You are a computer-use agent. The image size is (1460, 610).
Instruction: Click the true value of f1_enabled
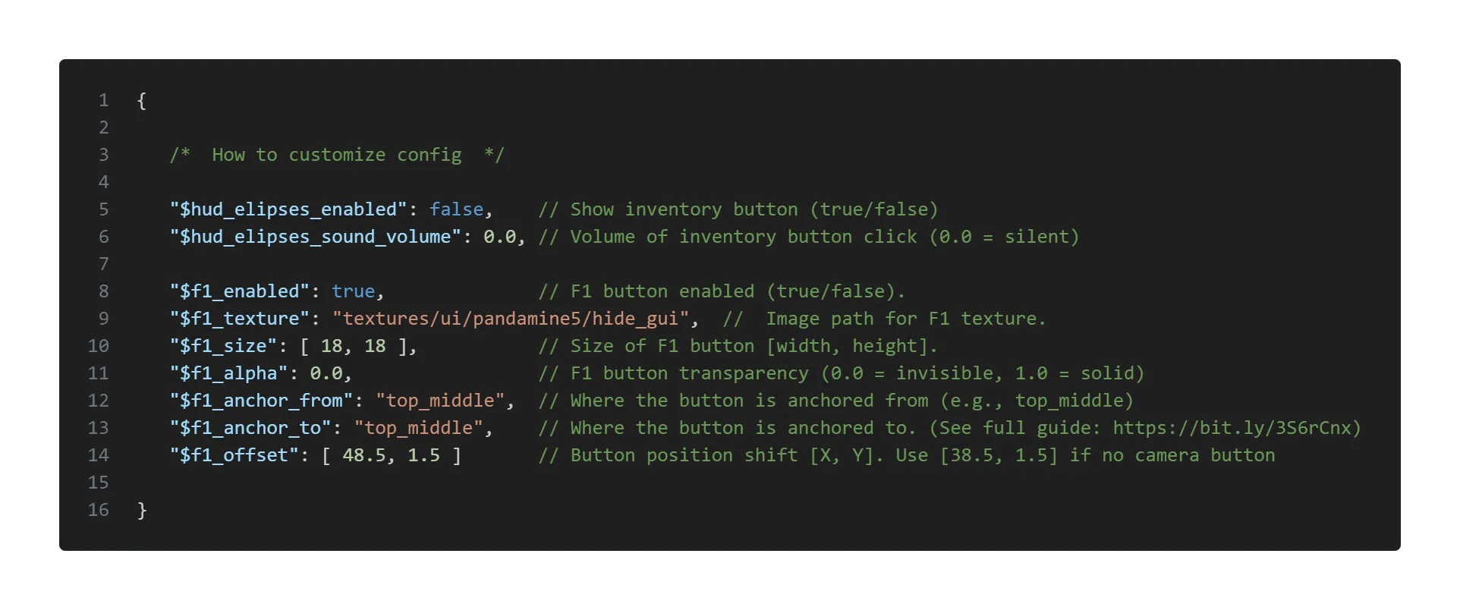click(x=353, y=291)
